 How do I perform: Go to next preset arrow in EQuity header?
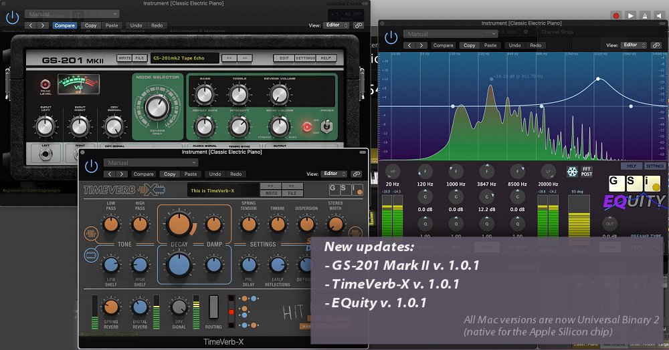click(421, 45)
